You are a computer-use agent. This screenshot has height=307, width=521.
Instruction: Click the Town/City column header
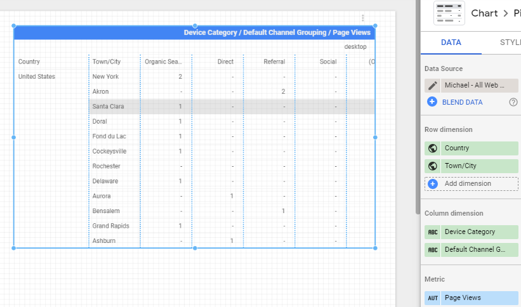coord(107,62)
